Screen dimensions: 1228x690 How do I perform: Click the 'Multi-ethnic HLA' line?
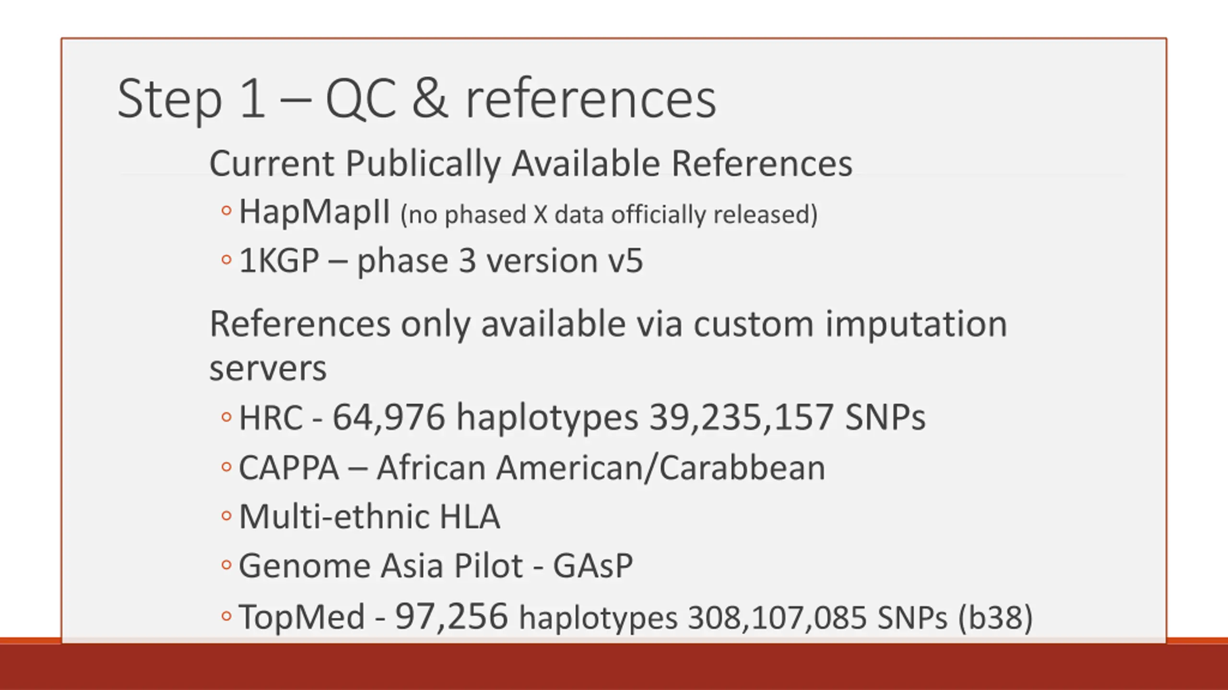point(369,517)
